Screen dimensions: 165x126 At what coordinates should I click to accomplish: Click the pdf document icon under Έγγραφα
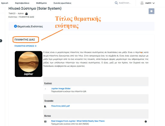pyautogui.click(x=45, y=107)
